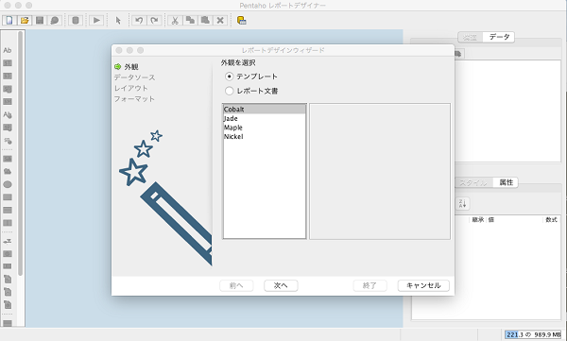Switch to the dimmed tab beside データ
567x341 pixels.
point(471,37)
